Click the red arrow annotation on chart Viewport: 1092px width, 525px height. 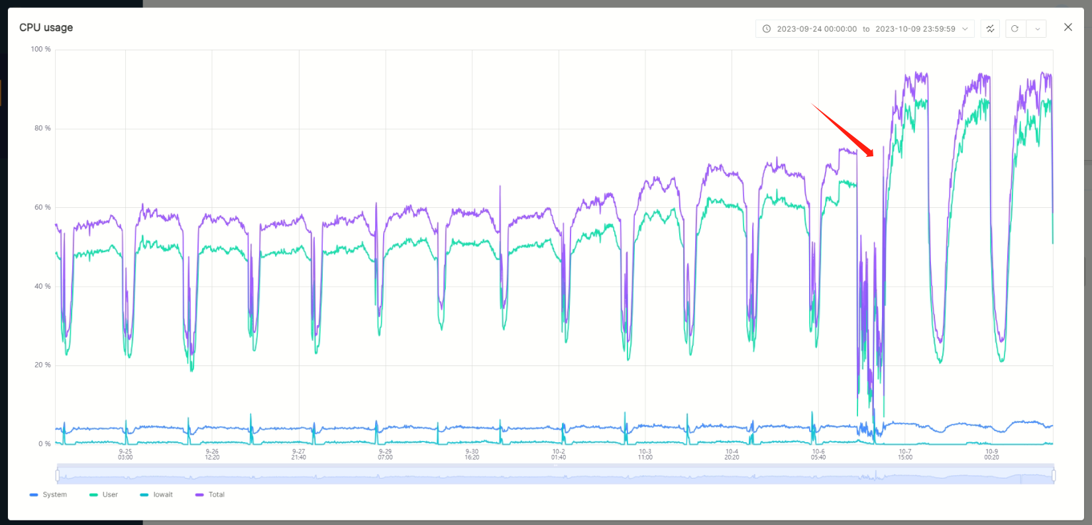[843, 130]
